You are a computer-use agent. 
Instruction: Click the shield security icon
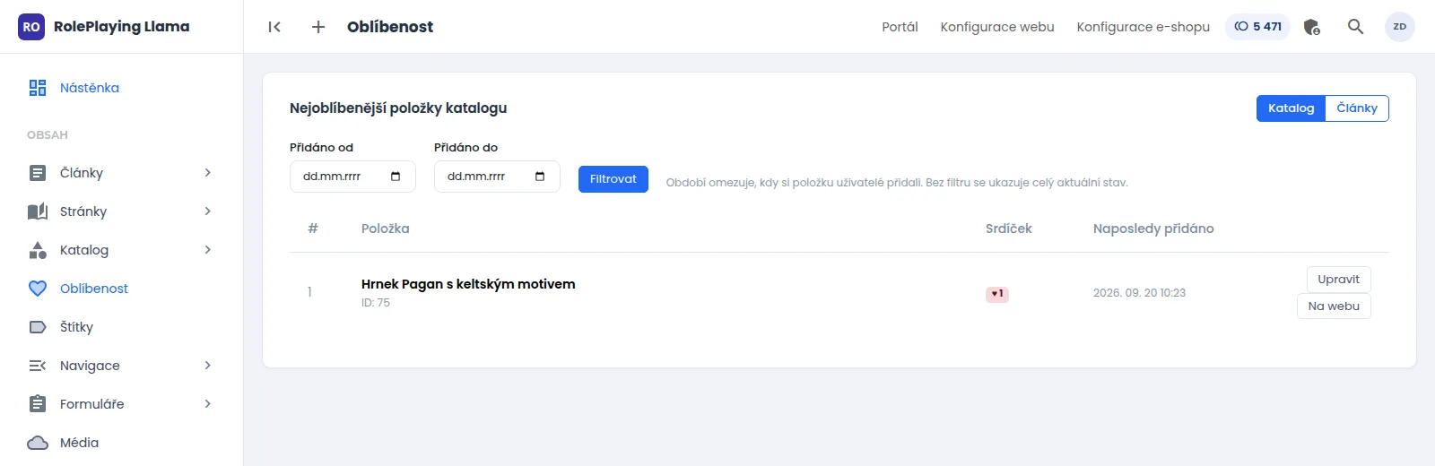pos(1312,27)
